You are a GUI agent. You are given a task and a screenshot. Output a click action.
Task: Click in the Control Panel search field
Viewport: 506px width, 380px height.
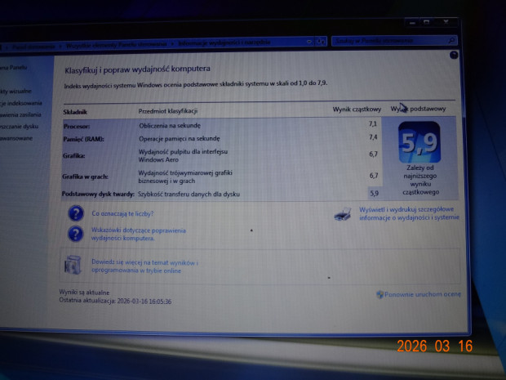click(x=384, y=40)
